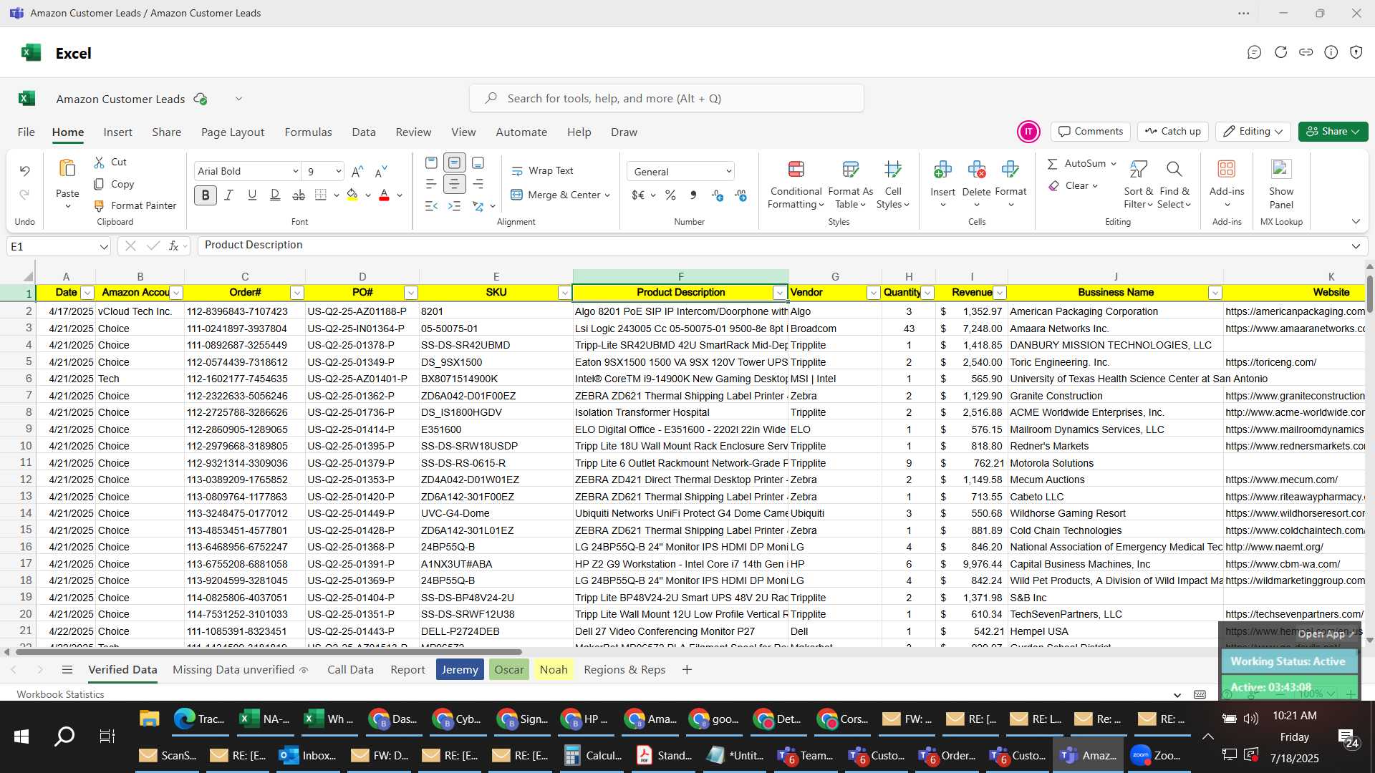Open Format As Table gallery

click(850, 185)
